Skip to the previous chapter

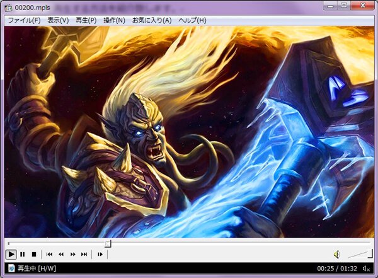50,254
